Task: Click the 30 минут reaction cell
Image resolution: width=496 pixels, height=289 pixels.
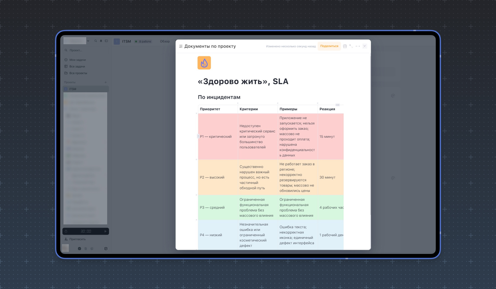Action: pyautogui.click(x=331, y=177)
